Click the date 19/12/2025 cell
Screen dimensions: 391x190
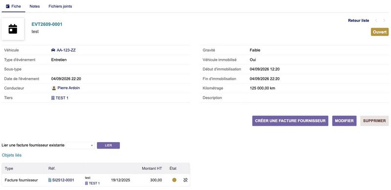[120, 180]
